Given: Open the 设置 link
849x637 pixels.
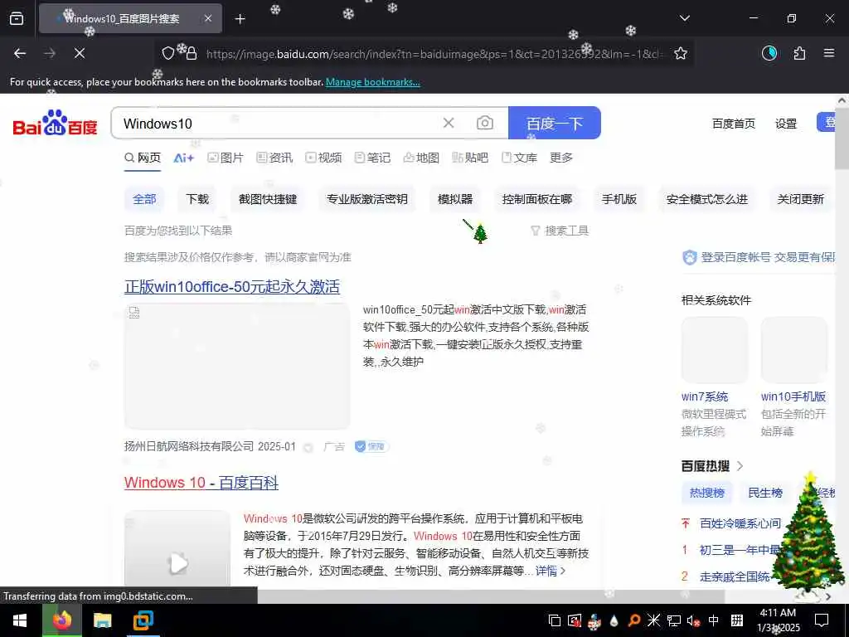Looking at the screenshot, I should pyautogui.click(x=786, y=124).
